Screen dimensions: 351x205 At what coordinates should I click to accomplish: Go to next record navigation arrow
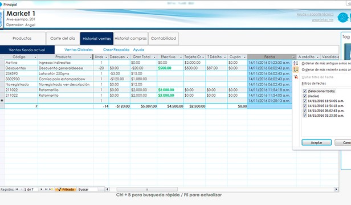coord(41,189)
